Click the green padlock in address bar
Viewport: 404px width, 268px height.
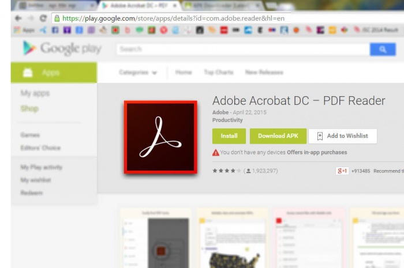tap(57, 18)
